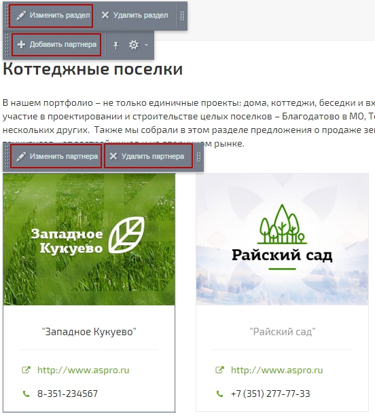Click 'Удалить партнера' delete button

point(148,157)
